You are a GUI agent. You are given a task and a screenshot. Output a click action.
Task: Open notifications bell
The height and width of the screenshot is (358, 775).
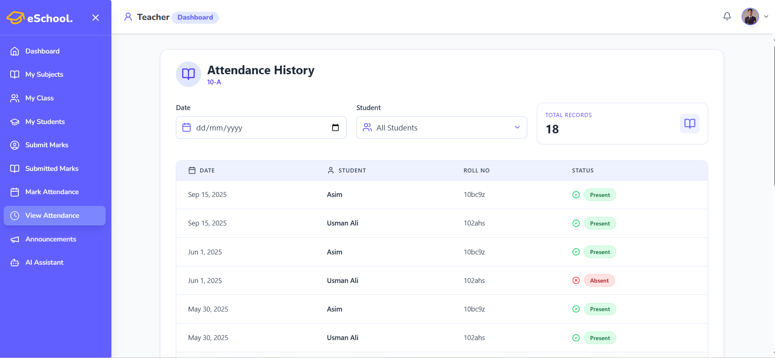[727, 16]
